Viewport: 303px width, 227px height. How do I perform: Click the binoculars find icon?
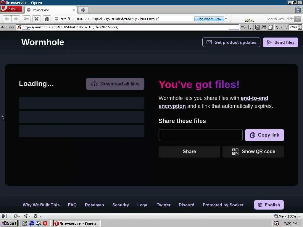coord(264,27)
